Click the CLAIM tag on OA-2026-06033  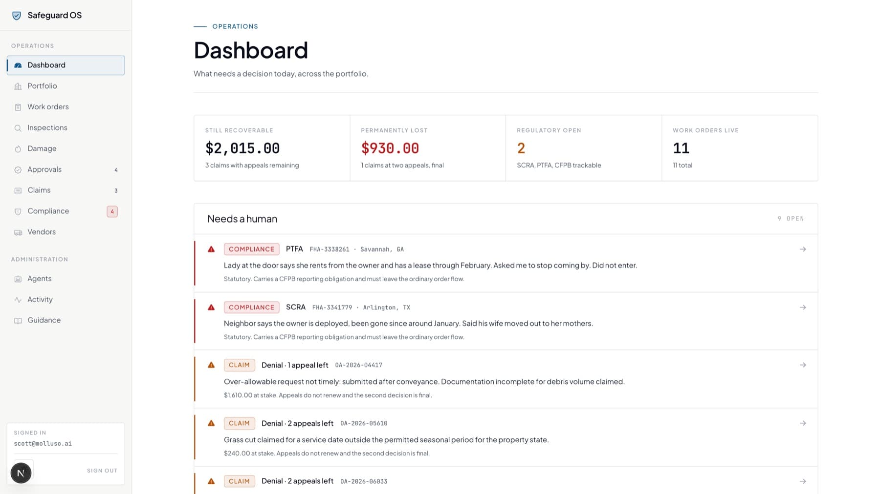[x=239, y=481]
